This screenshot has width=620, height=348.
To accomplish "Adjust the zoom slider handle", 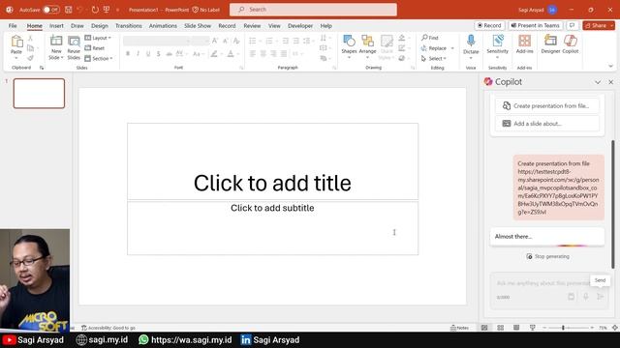I will (x=563, y=328).
